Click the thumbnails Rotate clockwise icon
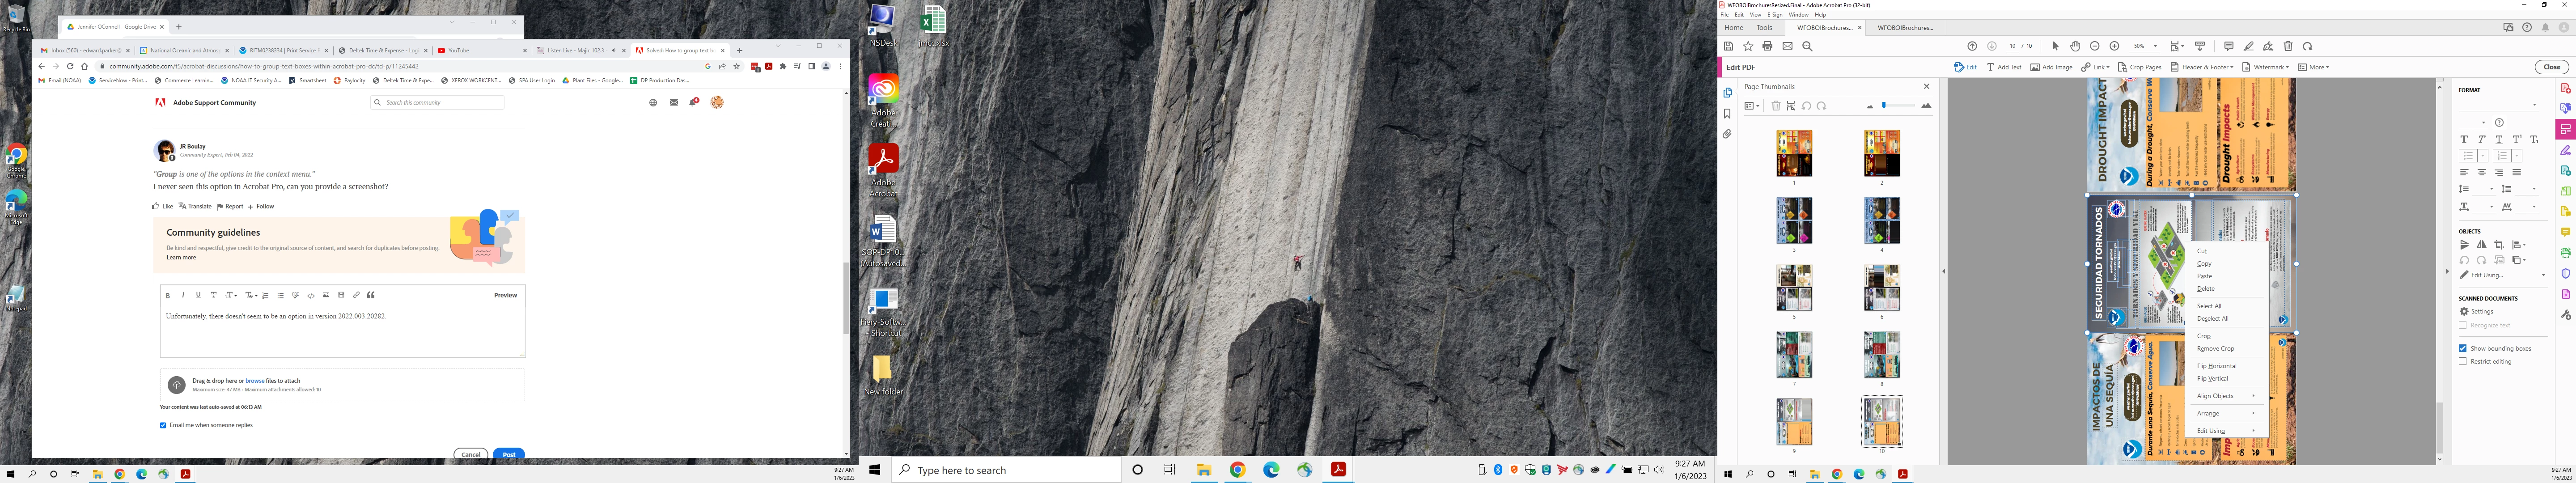 tap(1821, 106)
